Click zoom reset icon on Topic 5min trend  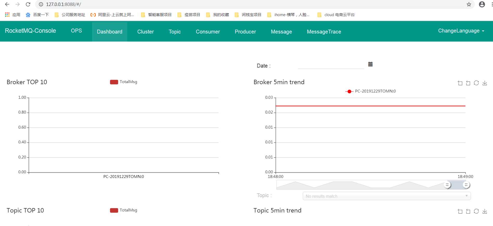(468, 211)
